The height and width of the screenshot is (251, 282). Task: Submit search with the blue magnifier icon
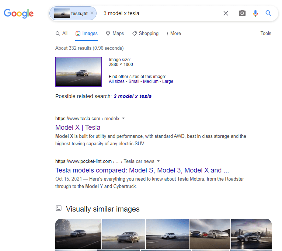pos(268,13)
